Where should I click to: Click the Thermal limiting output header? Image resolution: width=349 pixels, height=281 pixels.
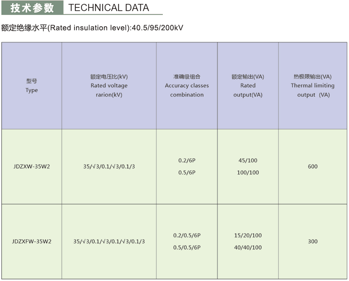tap(313, 86)
